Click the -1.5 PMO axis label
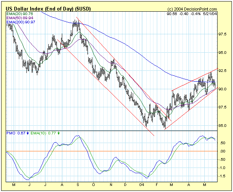This screenshot has height=192, width=233. (223, 176)
